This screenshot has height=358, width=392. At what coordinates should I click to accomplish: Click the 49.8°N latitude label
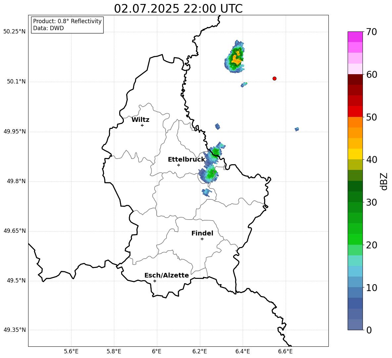[x=16, y=181]
